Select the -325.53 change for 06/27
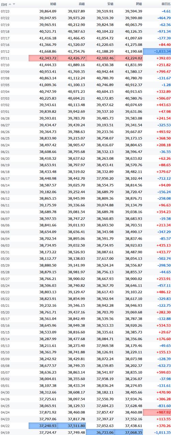 tap(164, 125)
